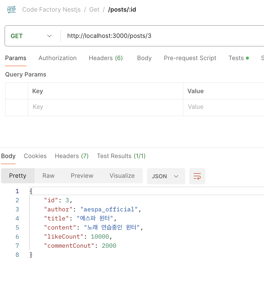This screenshot has width=264, height=304.
Task: Click the HTTP request type icon
Action: (x=12, y=10)
